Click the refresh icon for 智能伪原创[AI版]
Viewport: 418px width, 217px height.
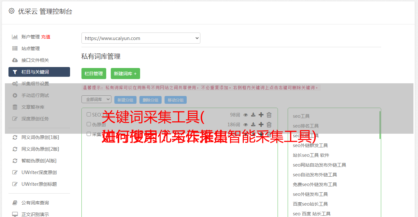pyautogui.click(x=15, y=161)
